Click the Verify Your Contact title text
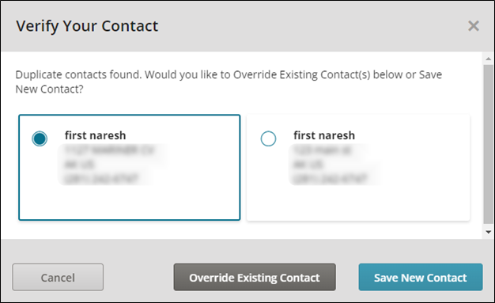 click(x=87, y=26)
